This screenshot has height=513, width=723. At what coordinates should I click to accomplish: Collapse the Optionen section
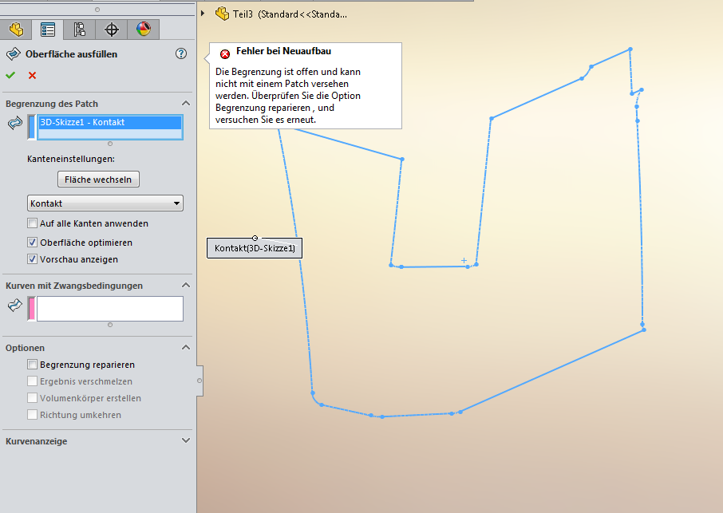click(186, 348)
